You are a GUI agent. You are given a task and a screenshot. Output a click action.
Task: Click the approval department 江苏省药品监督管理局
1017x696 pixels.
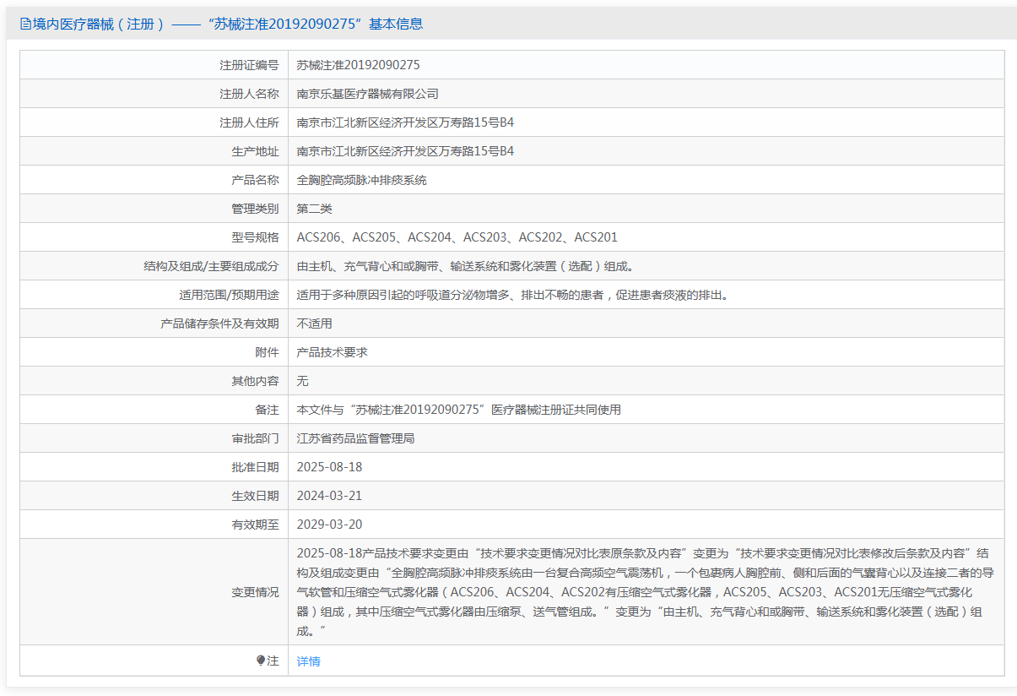coord(355,438)
